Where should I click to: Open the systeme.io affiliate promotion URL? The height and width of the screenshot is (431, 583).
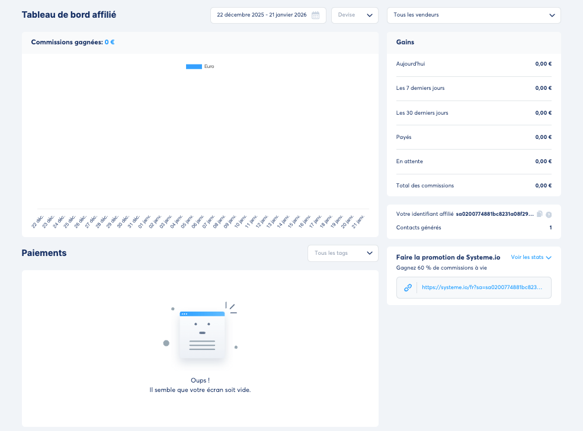click(481, 288)
